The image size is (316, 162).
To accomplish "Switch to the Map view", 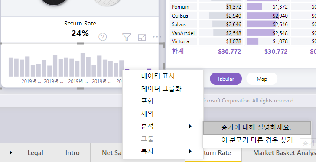I will pos(262,79).
